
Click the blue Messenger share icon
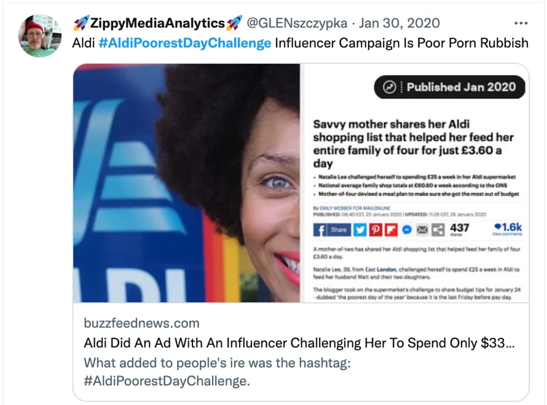406,230
